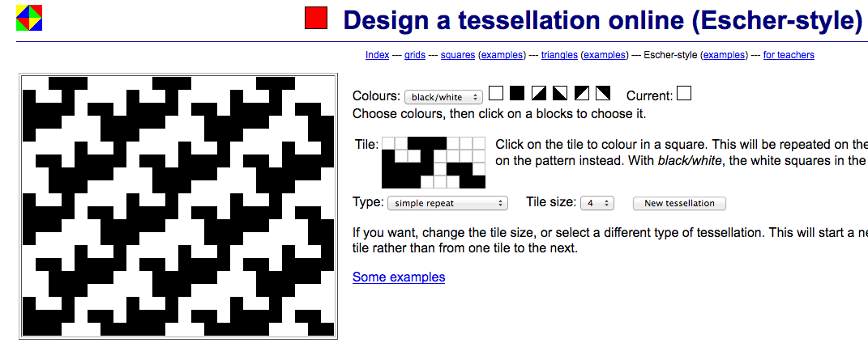
Task: Pick the solid white colour block
Action: pyautogui.click(x=496, y=94)
